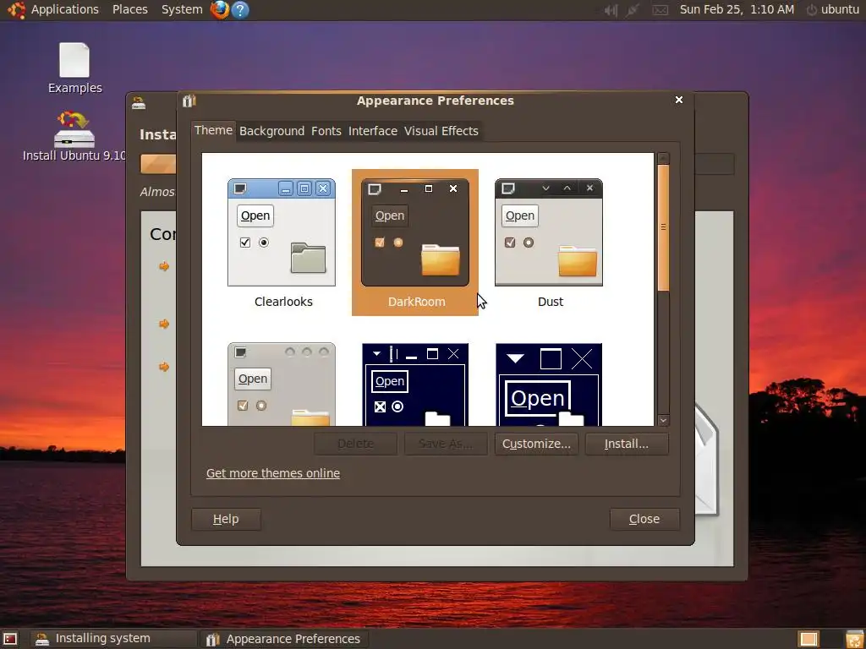Screen dimensions: 866x649
Task: Open the Places menu
Action: click(x=129, y=9)
